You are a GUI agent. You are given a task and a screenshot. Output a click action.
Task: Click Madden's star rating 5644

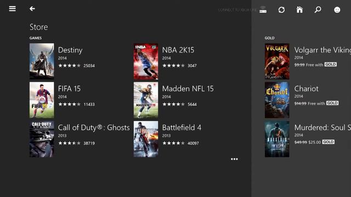click(179, 105)
